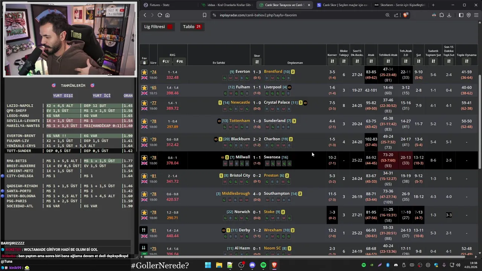
Task: Toggle favorite star for Millwall row
Action: [x=144, y=158]
